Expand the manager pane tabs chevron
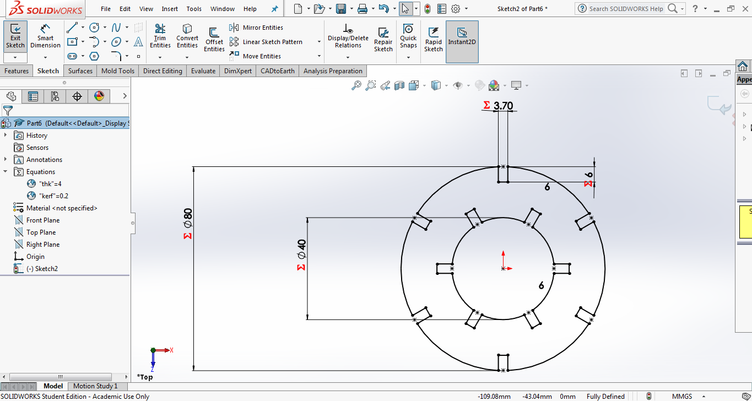Viewport: 752px width, 401px height. click(124, 96)
